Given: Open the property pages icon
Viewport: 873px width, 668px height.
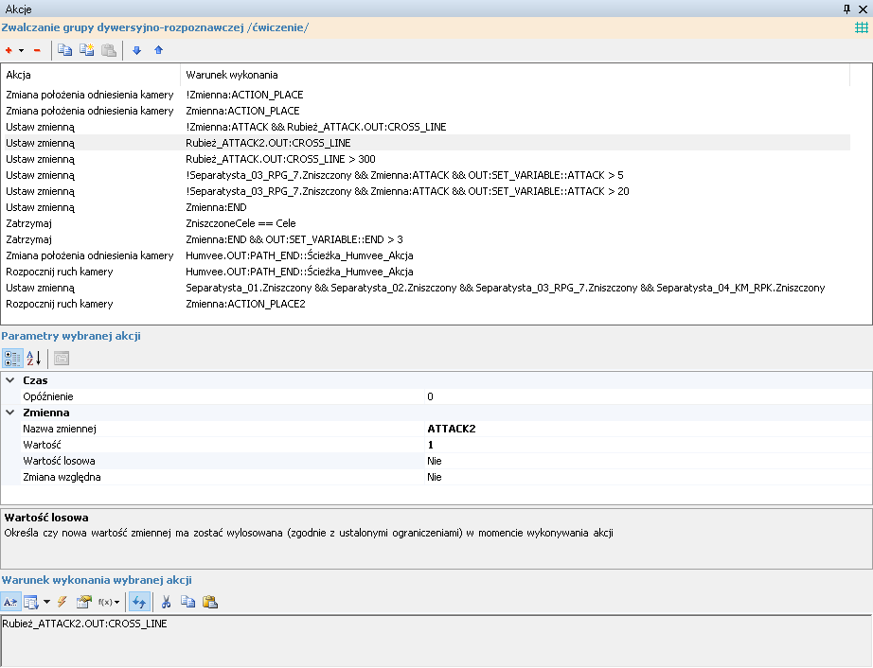Looking at the screenshot, I should pos(62,359).
